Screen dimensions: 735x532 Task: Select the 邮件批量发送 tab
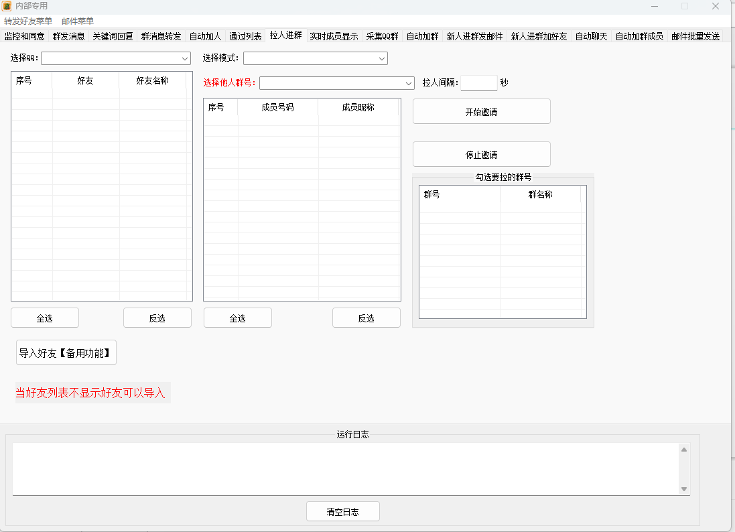click(695, 36)
